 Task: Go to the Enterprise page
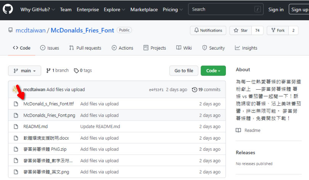pos(88,10)
